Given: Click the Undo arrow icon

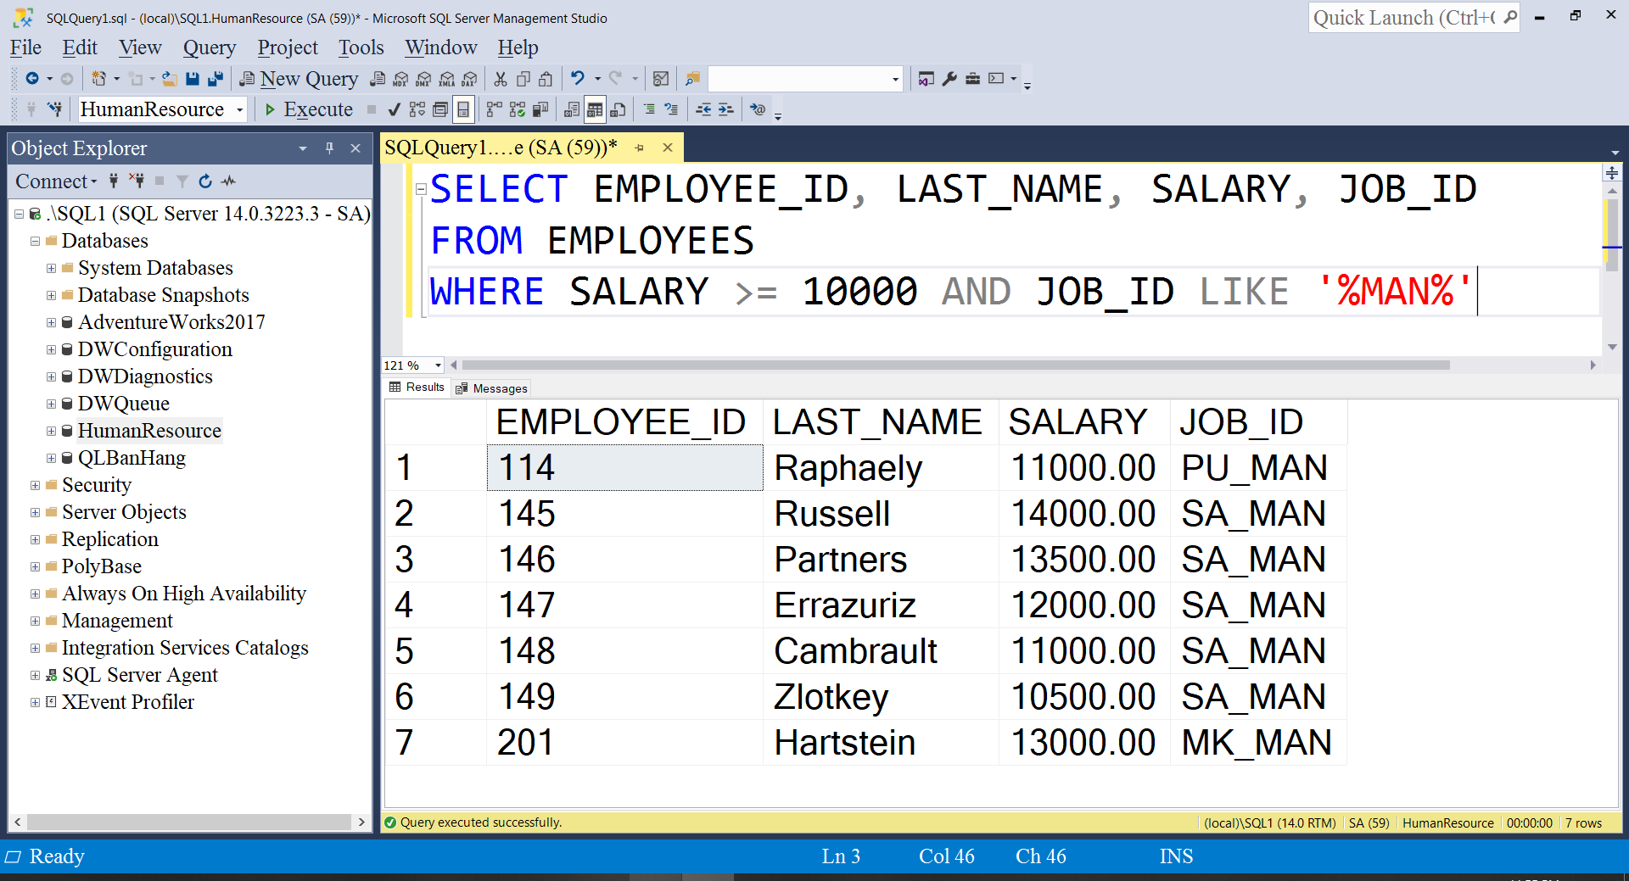Looking at the screenshot, I should [578, 78].
